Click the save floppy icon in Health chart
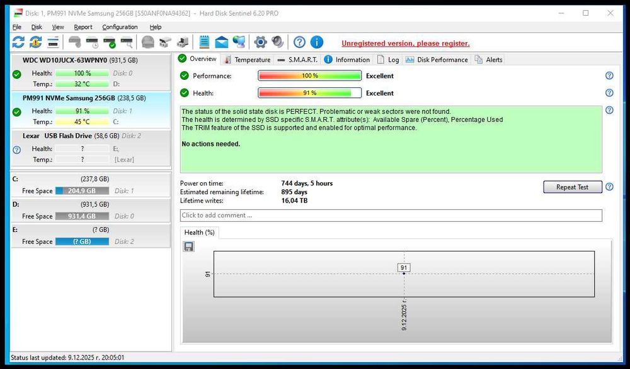The height and width of the screenshot is (369, 630). (x=189, y=246)
